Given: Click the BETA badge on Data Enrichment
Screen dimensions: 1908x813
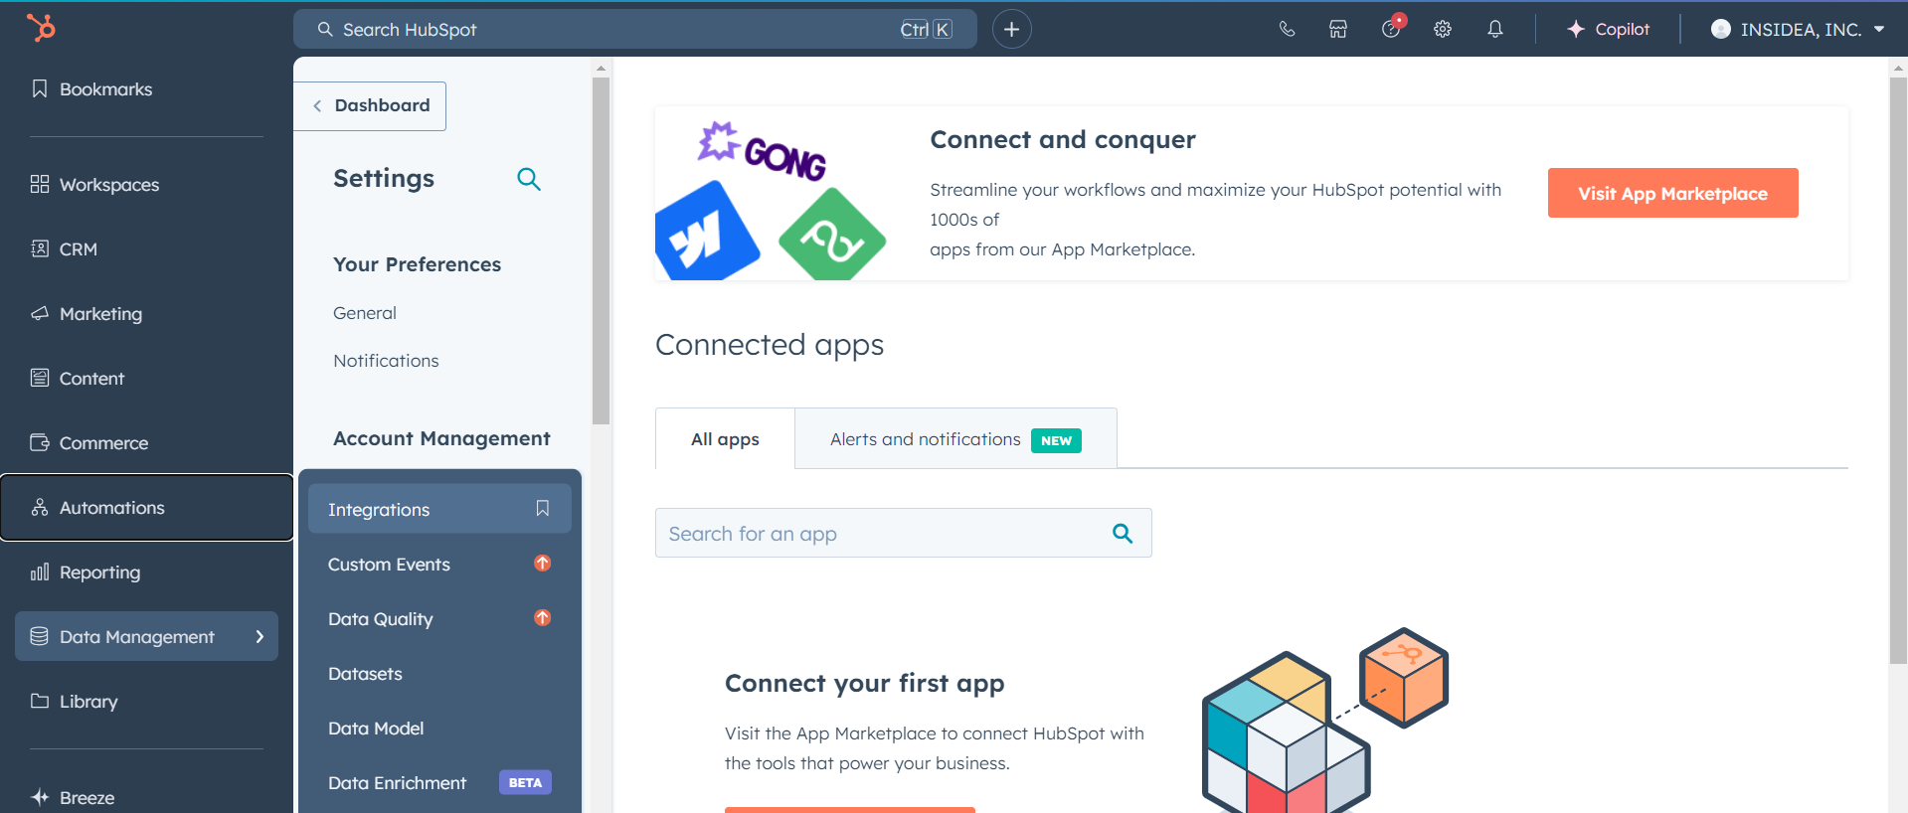Looking at the screenshot, I should click(525, 782).
